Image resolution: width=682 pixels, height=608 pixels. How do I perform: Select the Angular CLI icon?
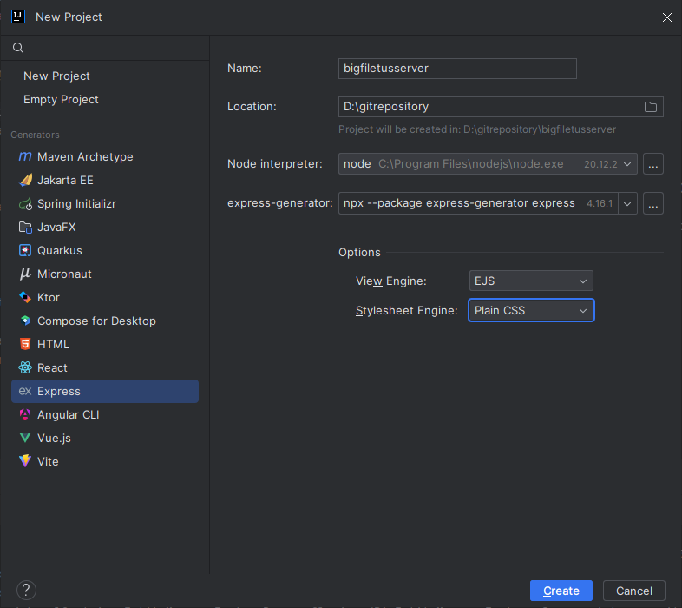pyautogui.click(x=25, y=414)
